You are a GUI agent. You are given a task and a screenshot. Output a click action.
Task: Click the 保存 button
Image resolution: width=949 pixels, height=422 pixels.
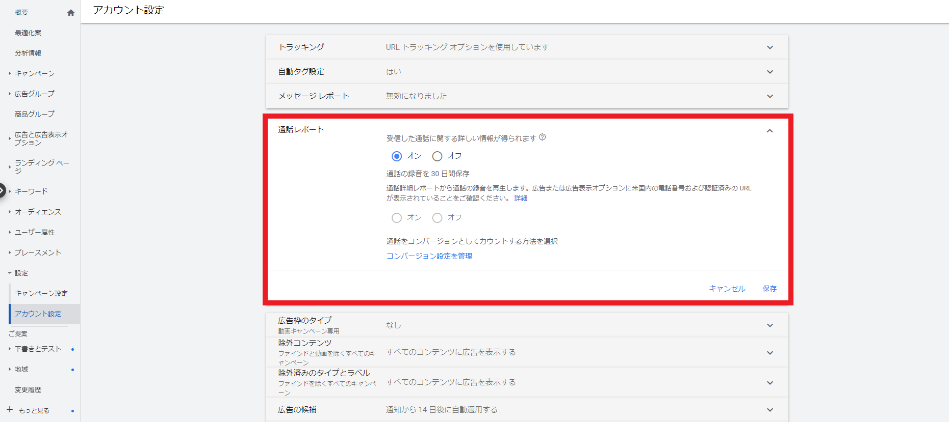pyautogui.click(x=770, y=289)
